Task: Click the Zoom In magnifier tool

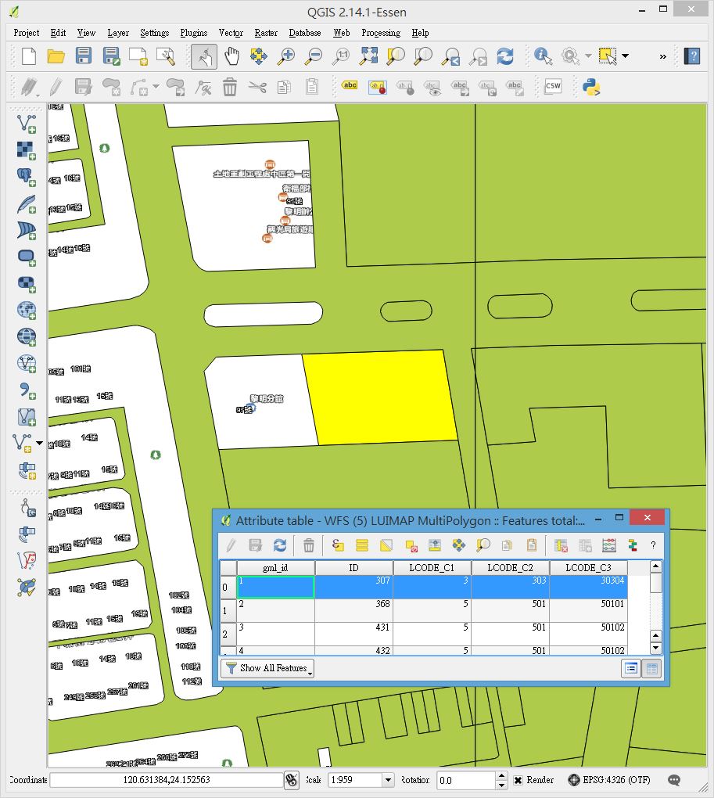Action: tap(286, 56)
